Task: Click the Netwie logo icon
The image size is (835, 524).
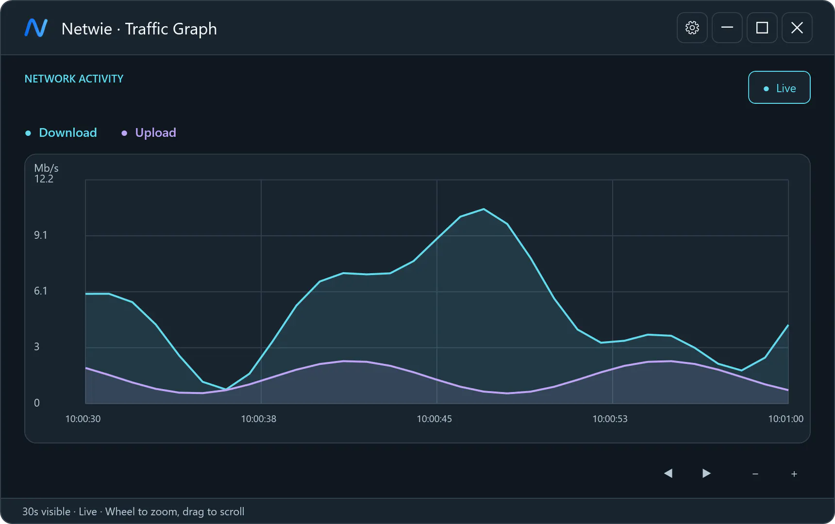Action: pos(36,28)
